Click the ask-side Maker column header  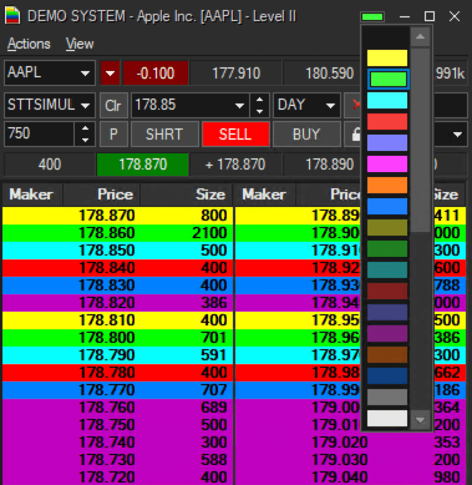265,194
